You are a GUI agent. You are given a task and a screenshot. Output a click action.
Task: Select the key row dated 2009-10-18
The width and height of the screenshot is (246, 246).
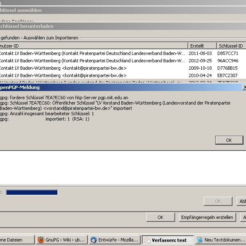123,68
